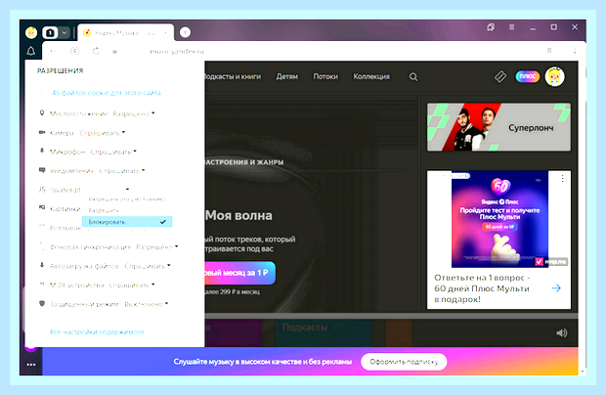
Task: Click the microphone permission icon
Action: click(42, 151)
